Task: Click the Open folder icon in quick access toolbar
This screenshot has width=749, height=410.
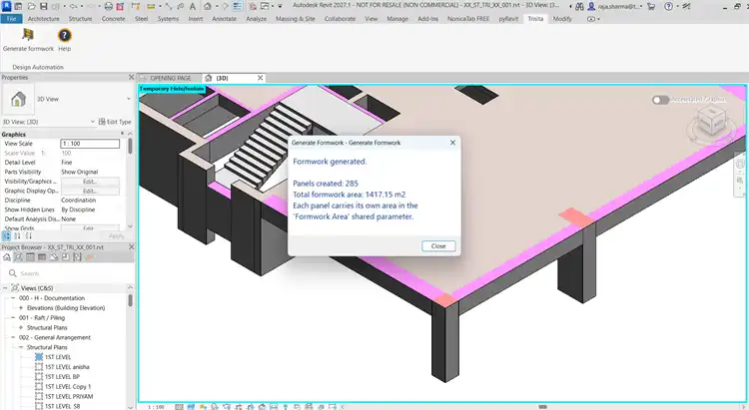Action: [32, 6]
